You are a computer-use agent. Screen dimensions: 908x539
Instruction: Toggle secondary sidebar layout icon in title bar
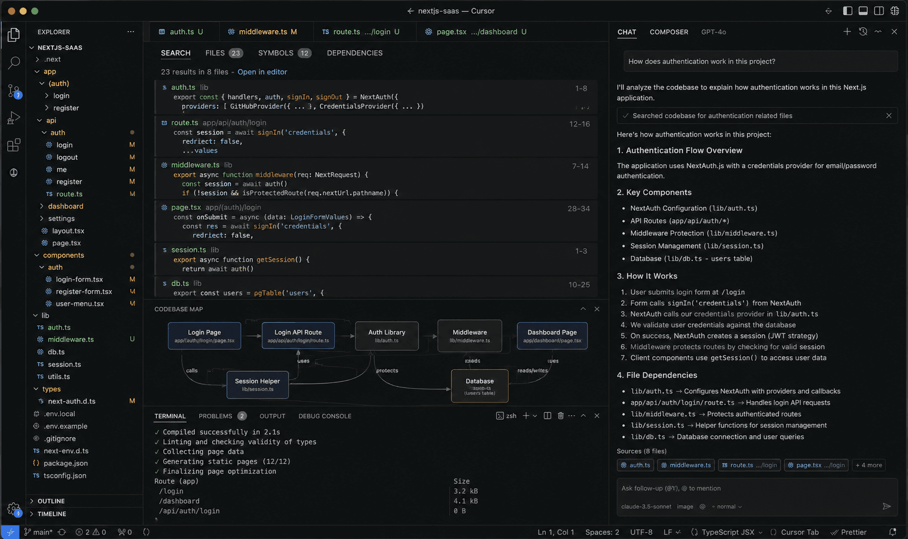(879, 11)
